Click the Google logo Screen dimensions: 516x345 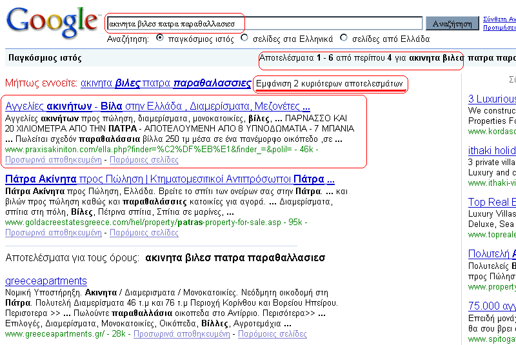tap(53, 25)
